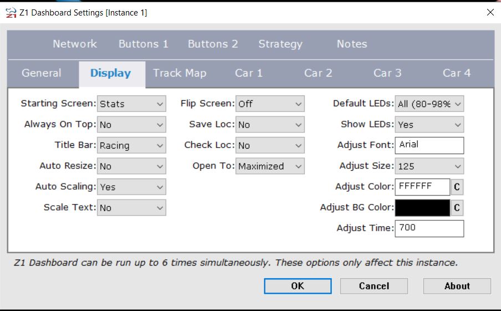The image size is (501, 311).
Task: Open the Adjust Size dropdown
Action: pyautogui.click(x=430, y=166)
